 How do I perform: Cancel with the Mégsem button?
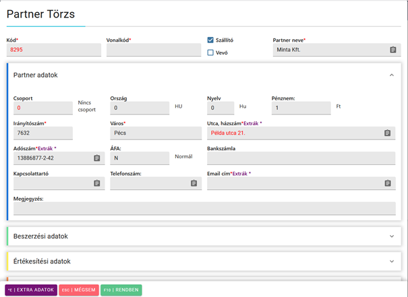[x=78, y=290]
